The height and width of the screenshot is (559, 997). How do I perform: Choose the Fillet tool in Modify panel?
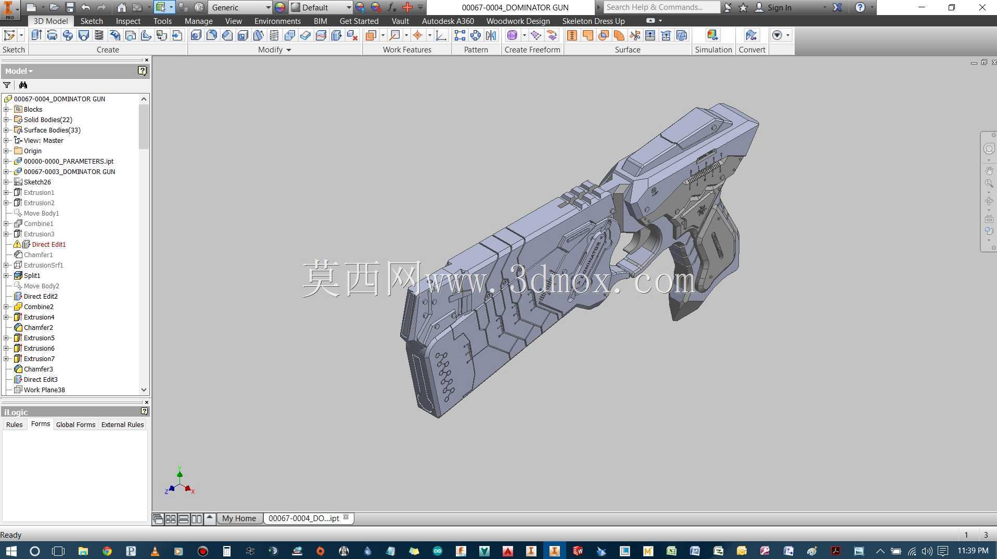pyautogui.click(x=212, y=35)
